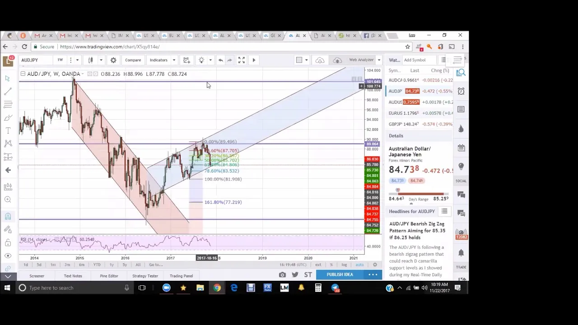Open the Pine Editor tab

[109, 276]
